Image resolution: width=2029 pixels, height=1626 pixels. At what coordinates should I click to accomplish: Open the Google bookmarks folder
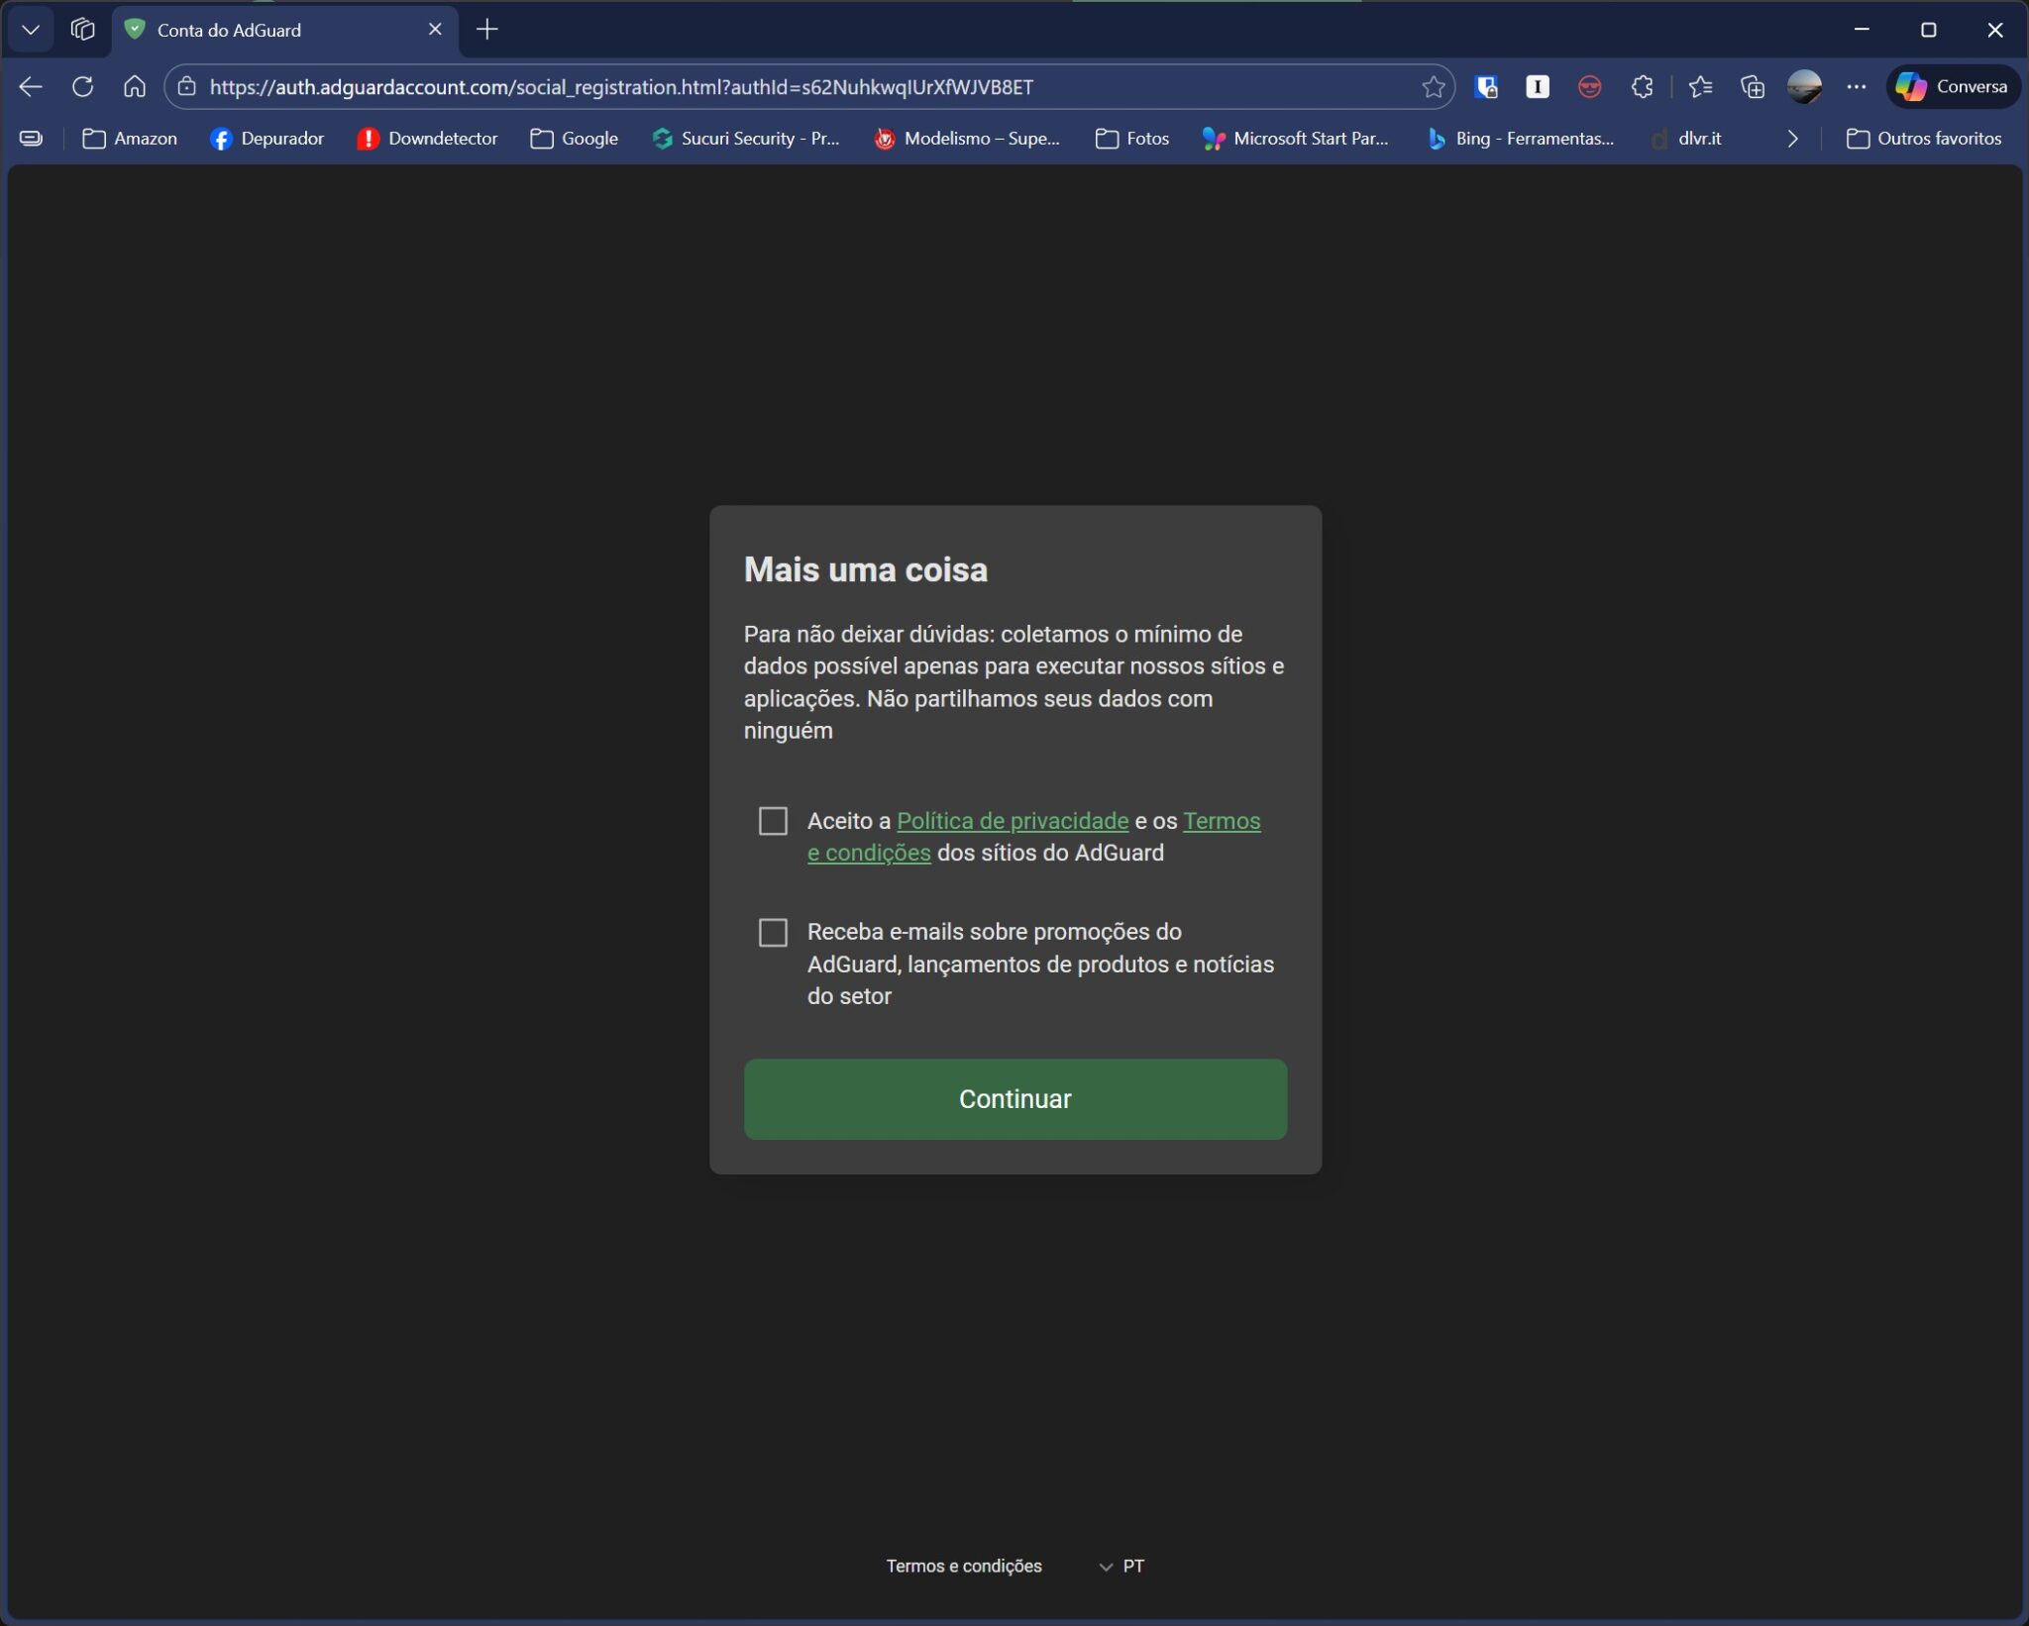575,139
